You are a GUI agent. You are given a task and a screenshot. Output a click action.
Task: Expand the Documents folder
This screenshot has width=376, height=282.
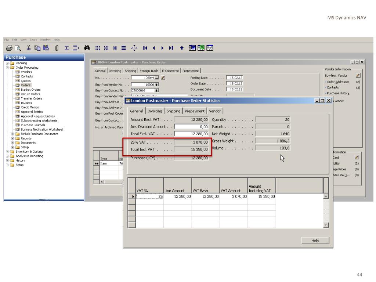(12, 143)
